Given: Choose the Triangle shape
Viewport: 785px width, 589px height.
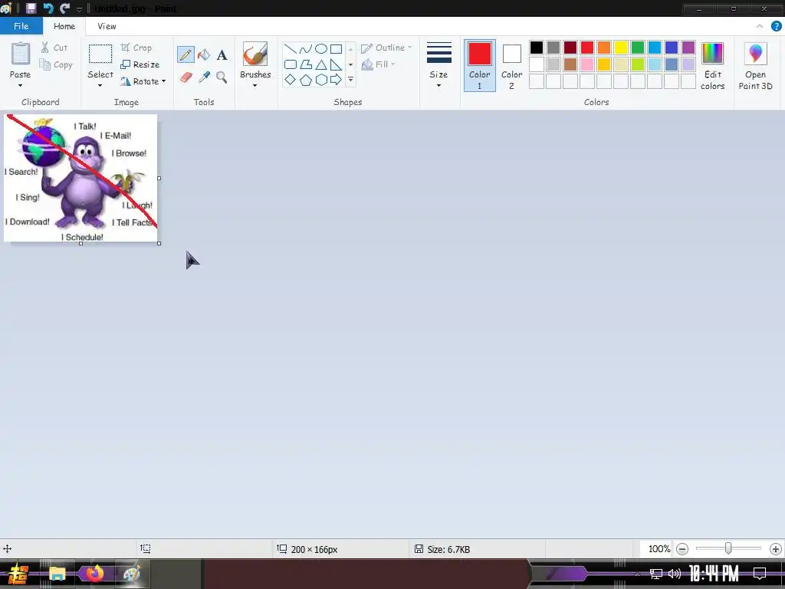Looking at the screenshot, I should [x=321, y=64].
